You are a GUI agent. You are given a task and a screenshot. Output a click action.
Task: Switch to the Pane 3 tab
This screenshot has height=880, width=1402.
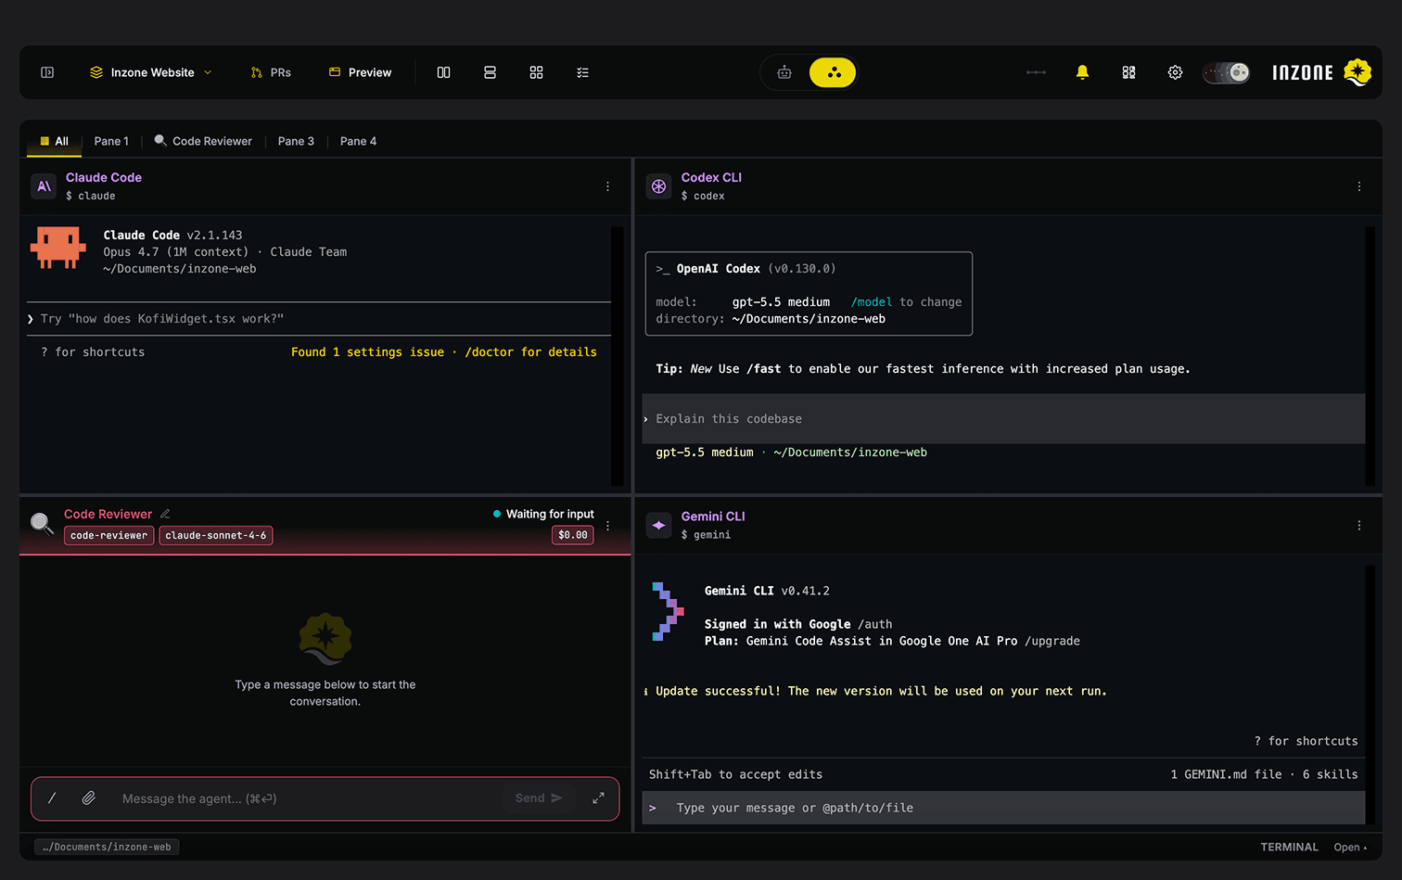(x=296, y=141)
